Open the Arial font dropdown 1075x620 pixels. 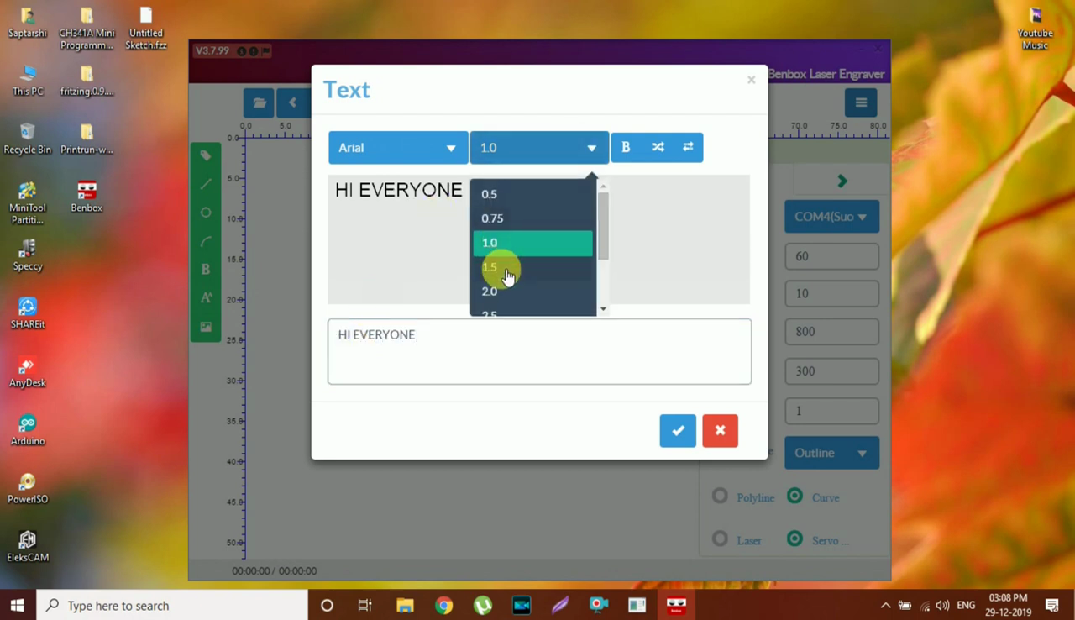click(398, 148)
